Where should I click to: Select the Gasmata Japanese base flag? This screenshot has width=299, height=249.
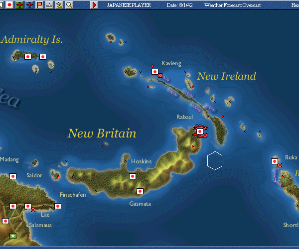click(x=140, y=191)
